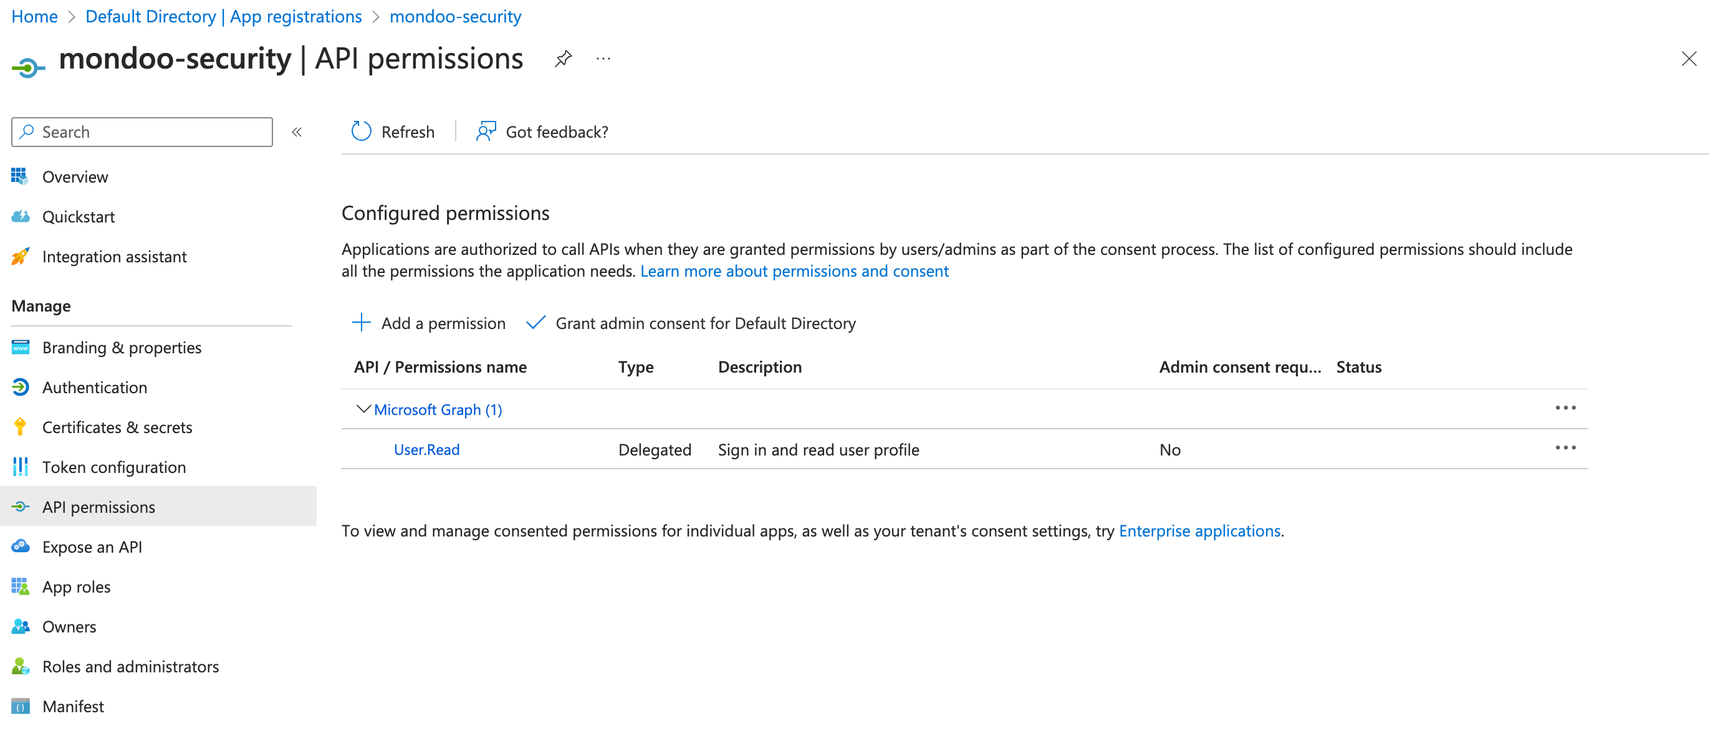
Task: Open the Integration assistant rocket icon
Action: [x=20, y=256]
